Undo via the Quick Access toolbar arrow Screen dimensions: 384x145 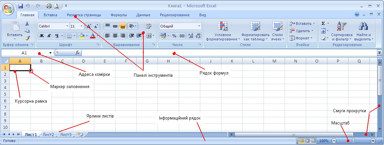tap(28, 5)
